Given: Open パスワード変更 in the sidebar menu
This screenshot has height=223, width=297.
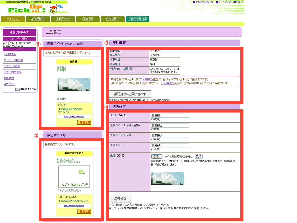Looking at the screenshot, I should point(12,66).
